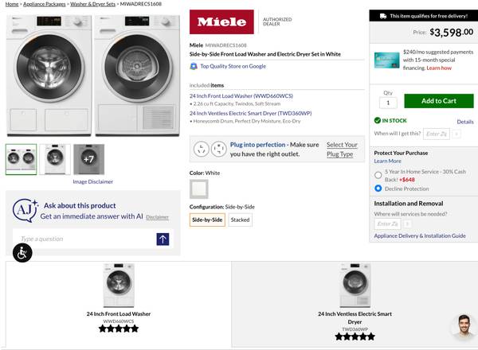478x350 pixels.
Task: Open the accessibility options icon
Action: click(22, 254)
